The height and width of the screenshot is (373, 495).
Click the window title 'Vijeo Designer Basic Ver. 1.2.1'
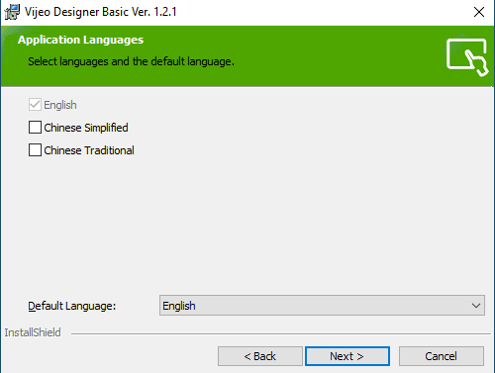tap(101, 12)
